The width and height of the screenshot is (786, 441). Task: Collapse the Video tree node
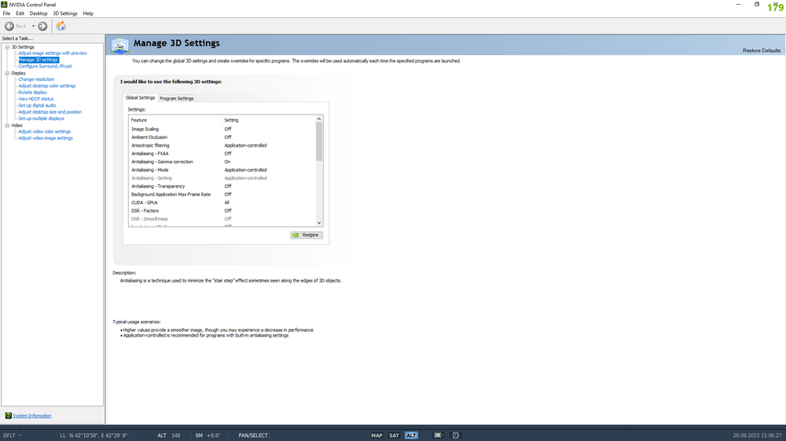pos(8,126)
